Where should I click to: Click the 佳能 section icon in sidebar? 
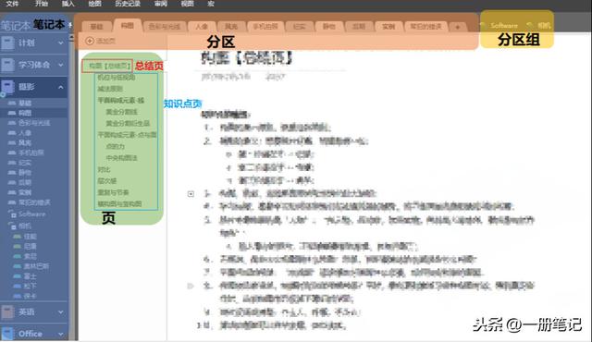point(18,237)
